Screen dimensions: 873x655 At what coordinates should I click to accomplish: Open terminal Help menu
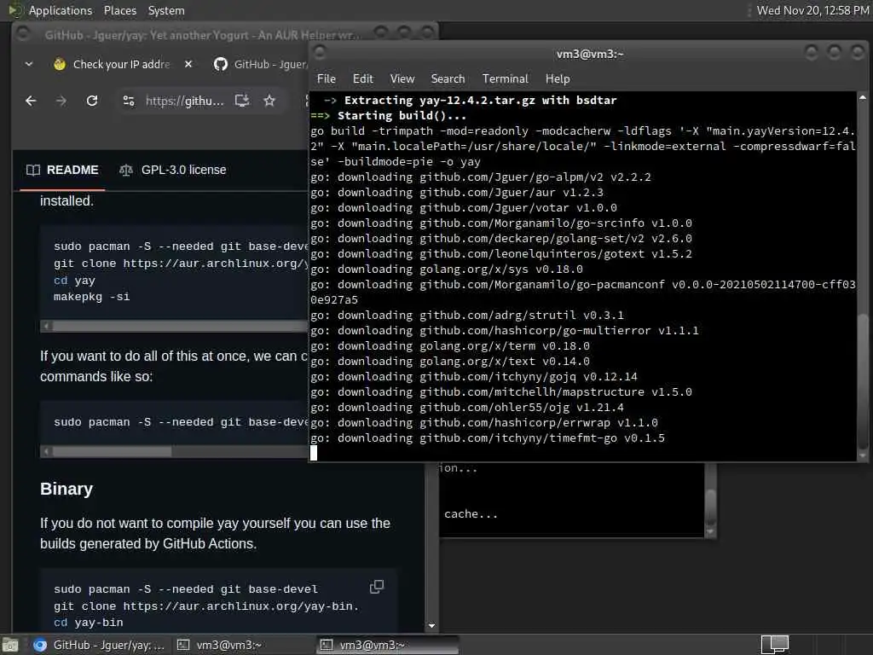click(x=558, y=78)
